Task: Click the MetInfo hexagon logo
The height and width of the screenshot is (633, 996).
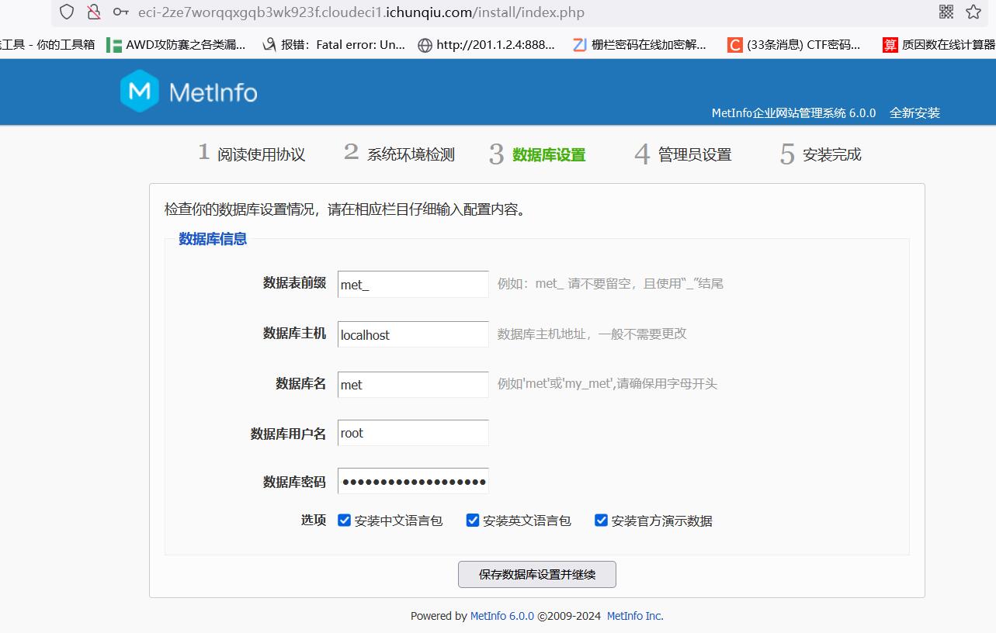Action: coord(140,92)
